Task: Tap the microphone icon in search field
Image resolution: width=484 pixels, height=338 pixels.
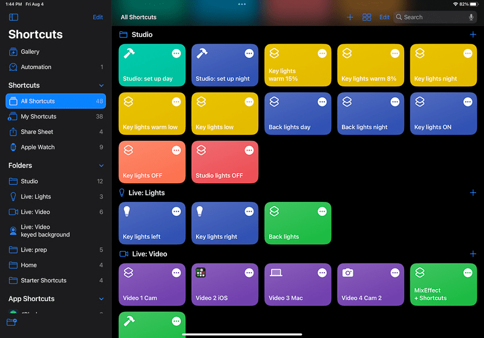Action: [x=471, y=17]
